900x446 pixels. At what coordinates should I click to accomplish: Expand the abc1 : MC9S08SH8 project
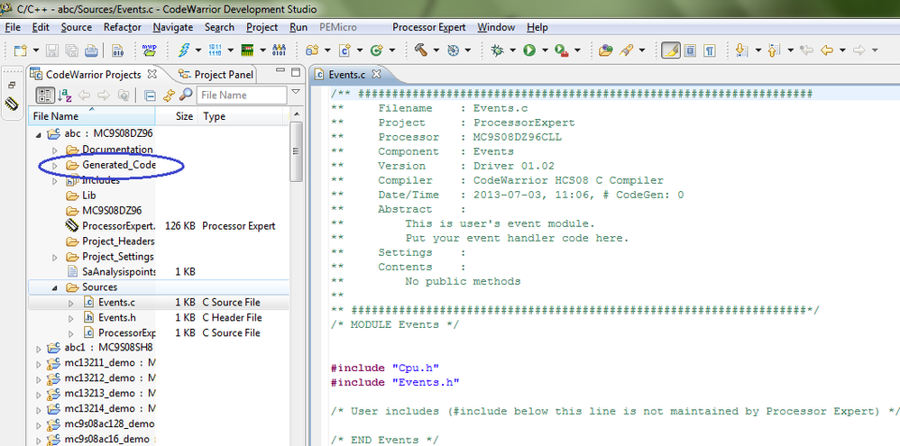[39, 349]
